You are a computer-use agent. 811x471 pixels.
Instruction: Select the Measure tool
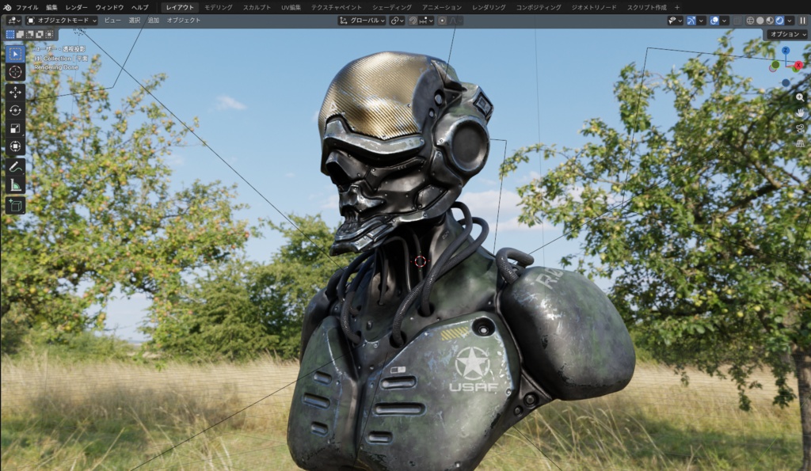click(x=15, y=185)
